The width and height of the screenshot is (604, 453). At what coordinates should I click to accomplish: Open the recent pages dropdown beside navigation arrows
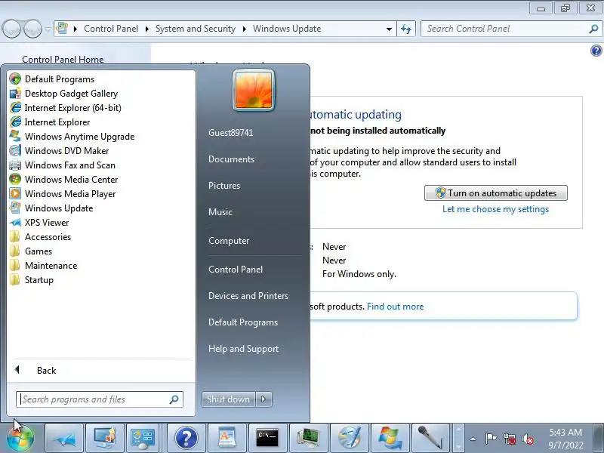point(48,29)
